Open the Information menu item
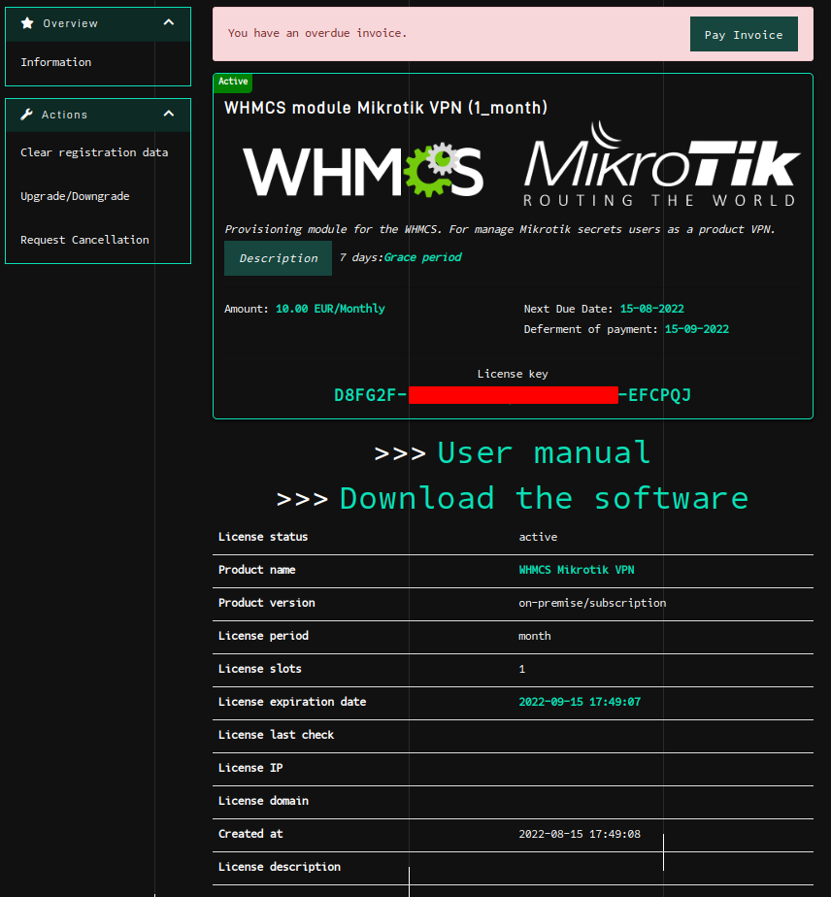This screenshot has width=831, height=897. [56, 62]
